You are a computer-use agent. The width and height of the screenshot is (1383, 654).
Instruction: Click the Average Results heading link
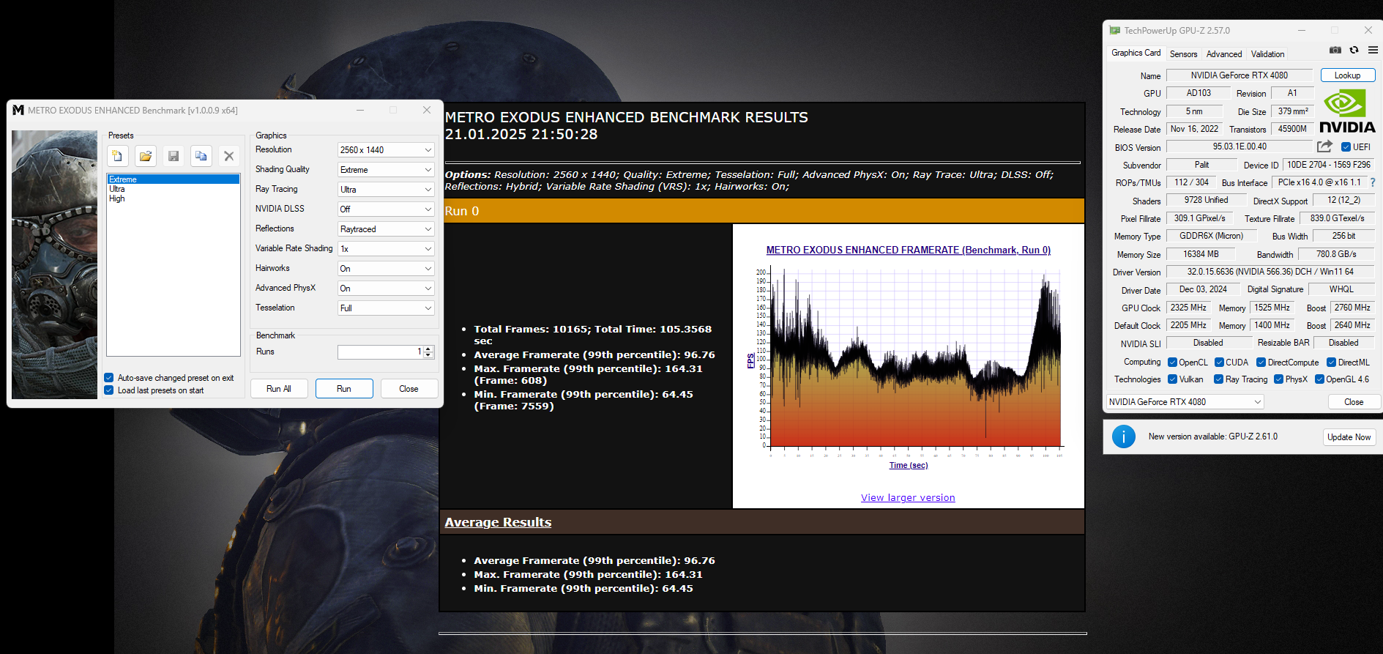[498, 522]
